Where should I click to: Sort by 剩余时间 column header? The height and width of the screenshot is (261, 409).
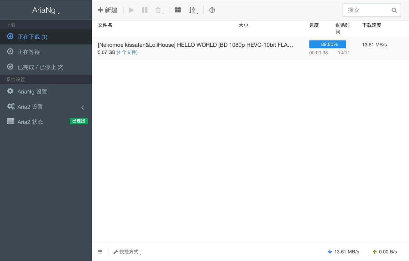pyautogui.click(x=343, y=28)
